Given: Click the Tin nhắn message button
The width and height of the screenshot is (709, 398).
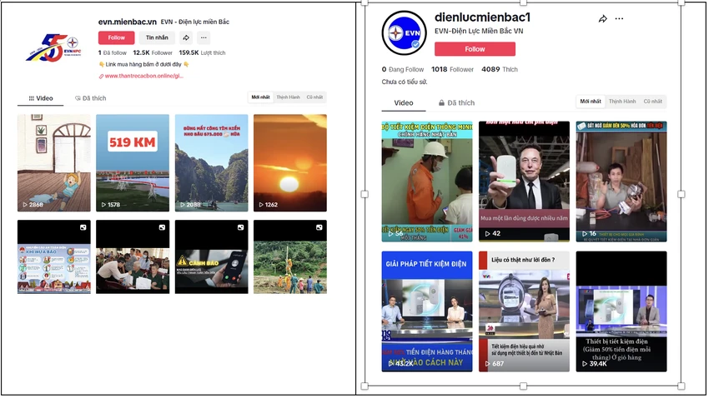Looking at the screenshot, I should 157,38.
